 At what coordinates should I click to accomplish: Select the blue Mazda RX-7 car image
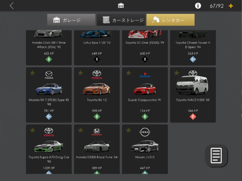click(49, 89)
